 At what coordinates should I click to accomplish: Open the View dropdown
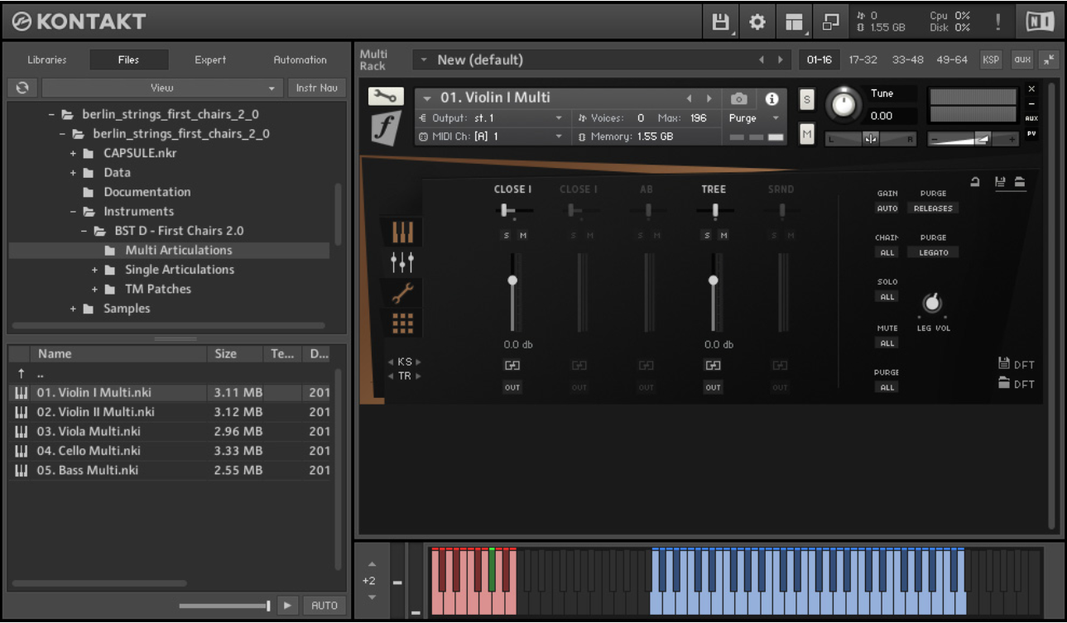point(162,88)
